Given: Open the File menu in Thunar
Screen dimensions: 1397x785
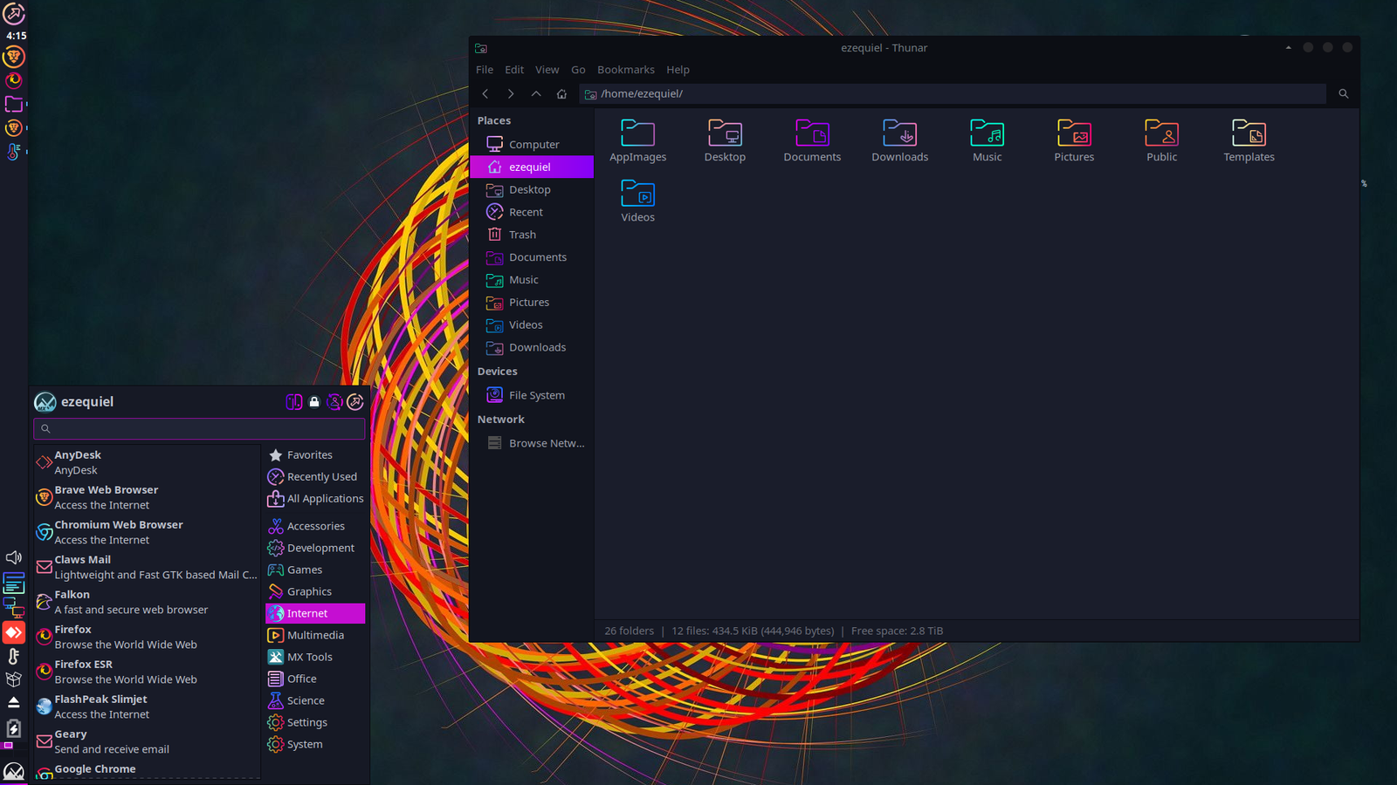Looking at the screenshot, I should click(x=485, y=70).
